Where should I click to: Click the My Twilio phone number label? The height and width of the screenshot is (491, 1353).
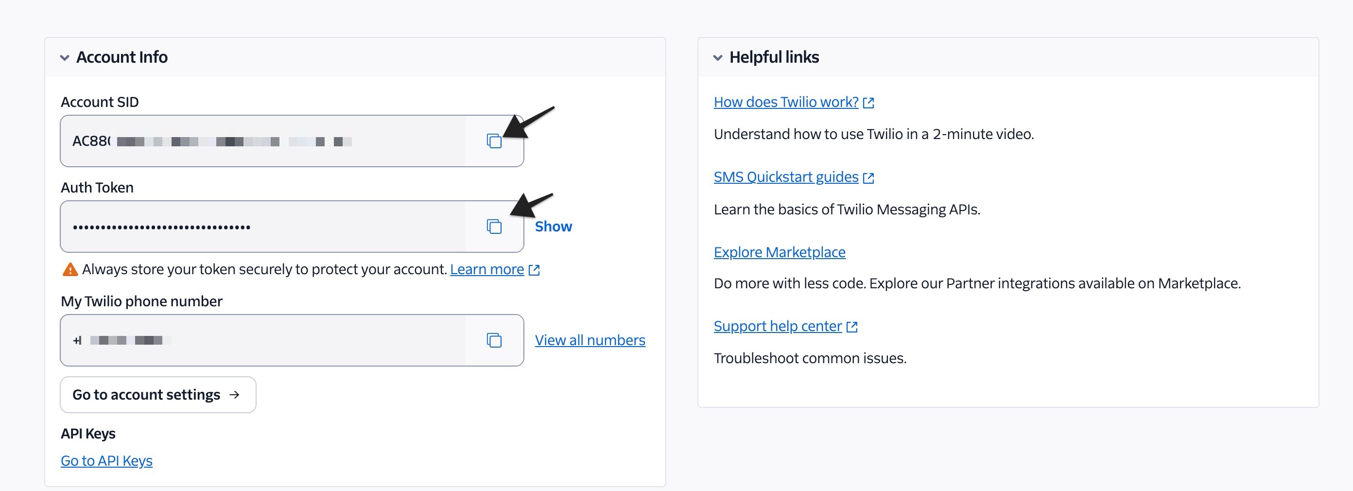pos(142,301)
